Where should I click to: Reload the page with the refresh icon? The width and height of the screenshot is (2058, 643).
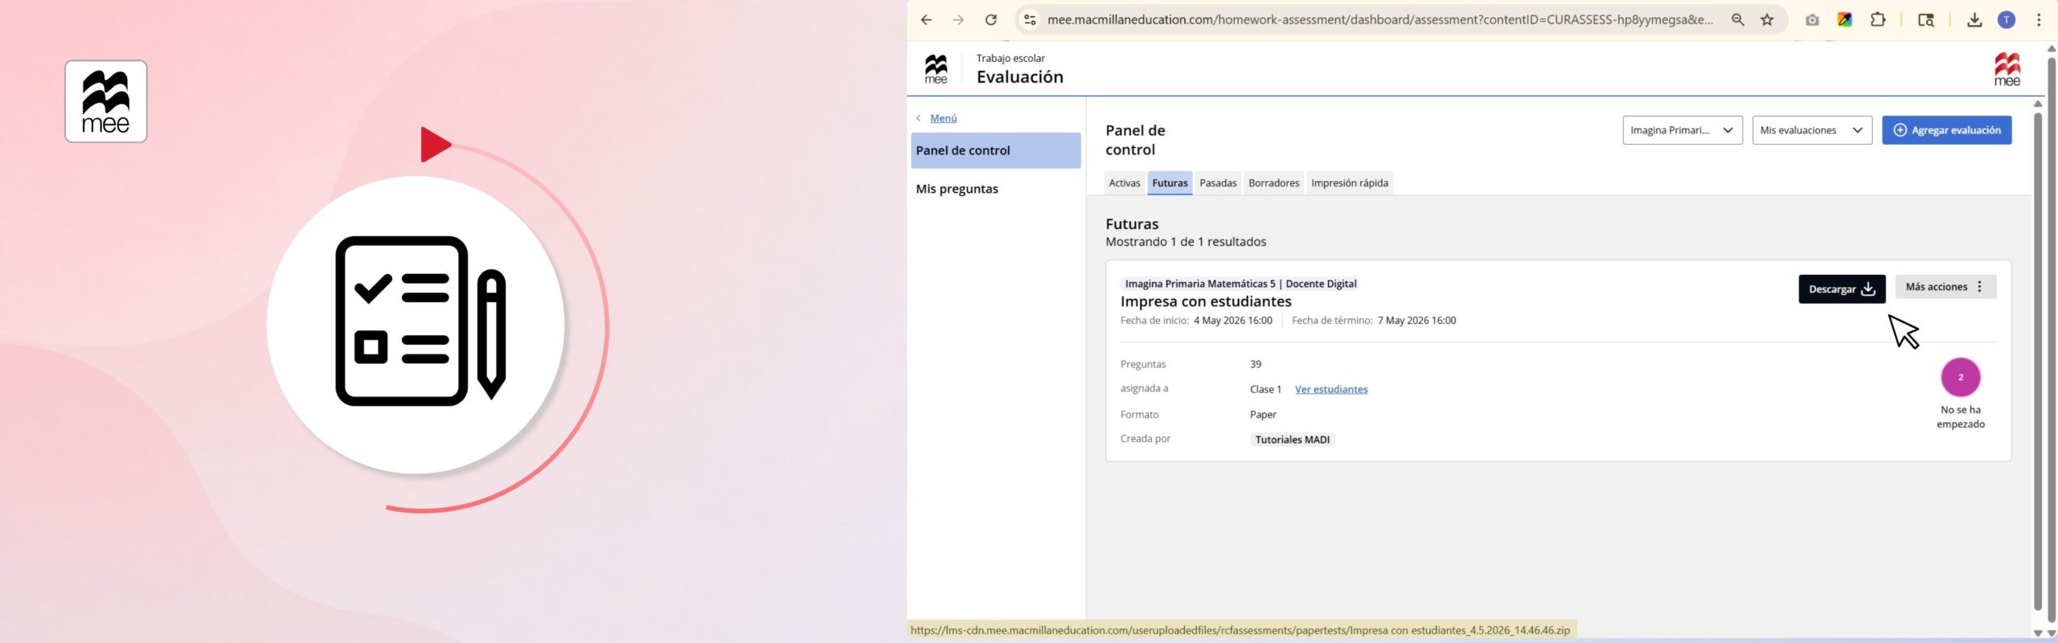tap(991, 20)
